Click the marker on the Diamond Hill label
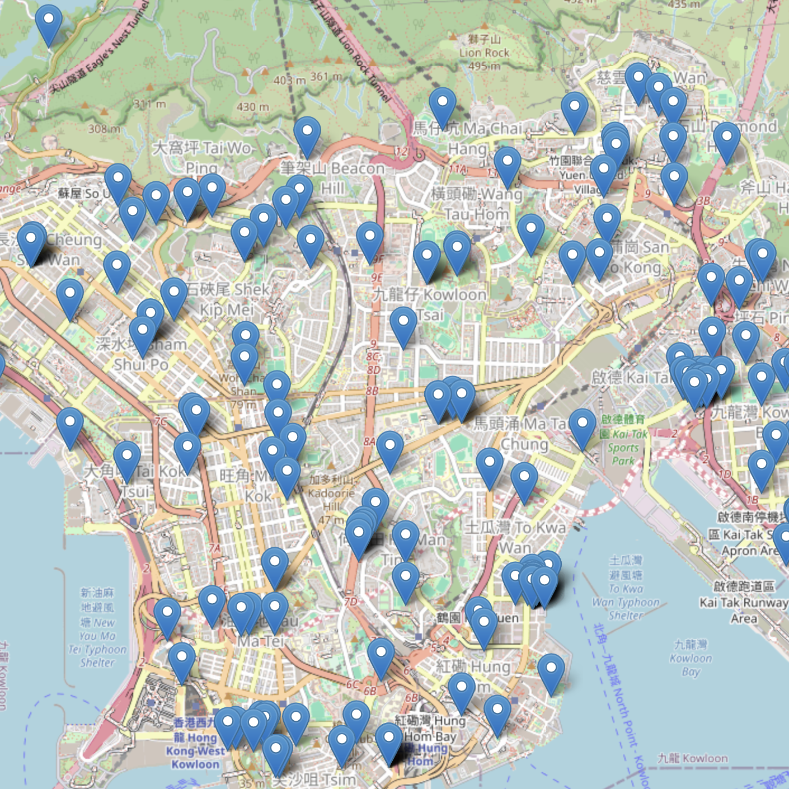 tap(727, 143)
